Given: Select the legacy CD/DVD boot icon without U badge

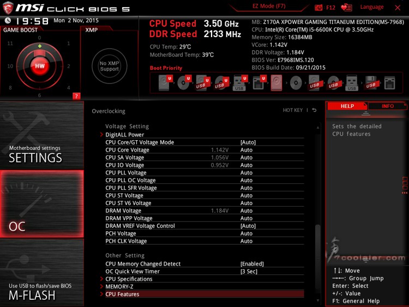Looking at the screenshot, I should tap(296, 83).
